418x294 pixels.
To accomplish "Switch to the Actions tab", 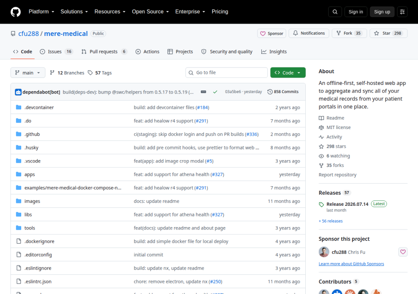I will pos(147,51).
